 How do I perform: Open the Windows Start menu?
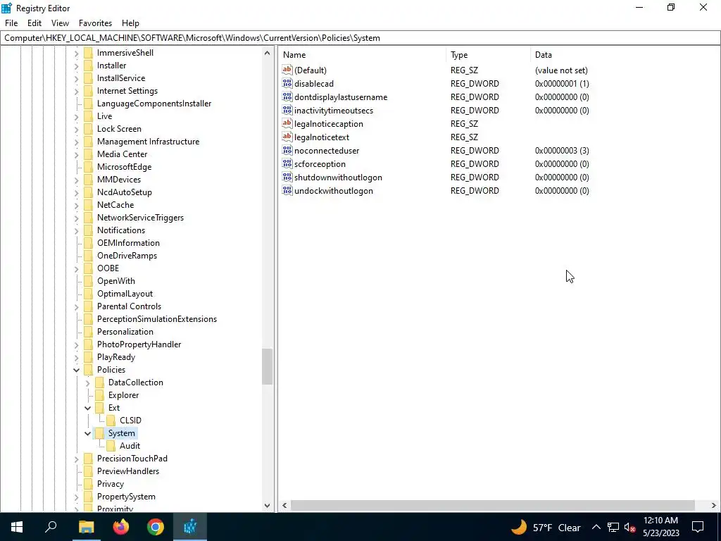point(17,527)
